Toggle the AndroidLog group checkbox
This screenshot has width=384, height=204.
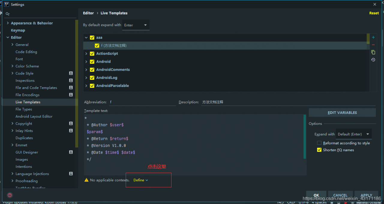coord(92,78)
